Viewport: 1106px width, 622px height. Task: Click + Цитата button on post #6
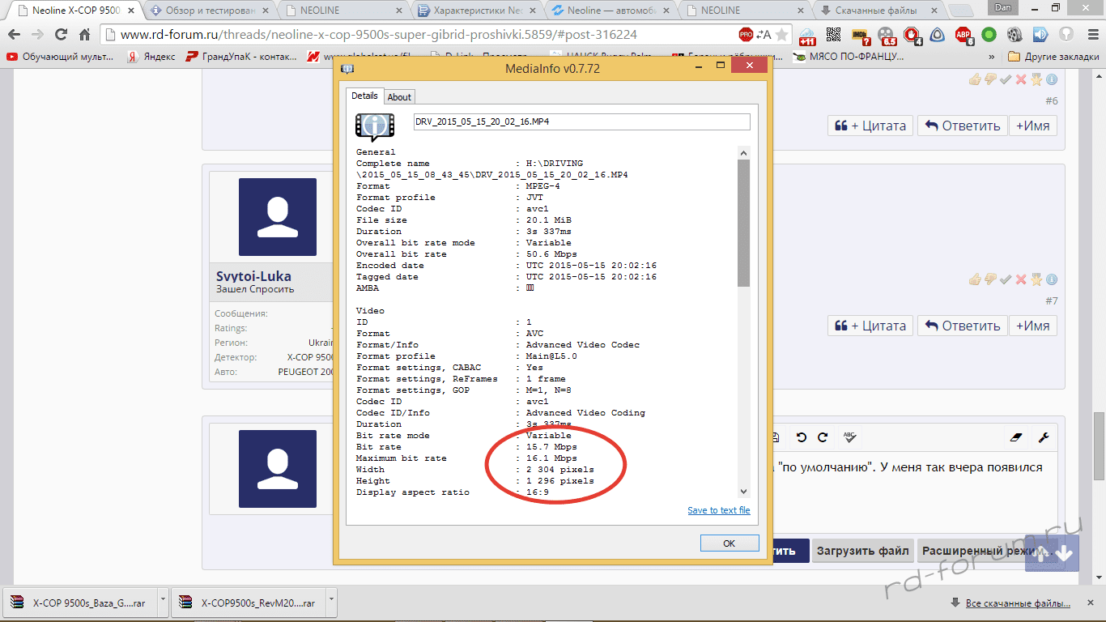pyautogui.click(x=870, y=126)
